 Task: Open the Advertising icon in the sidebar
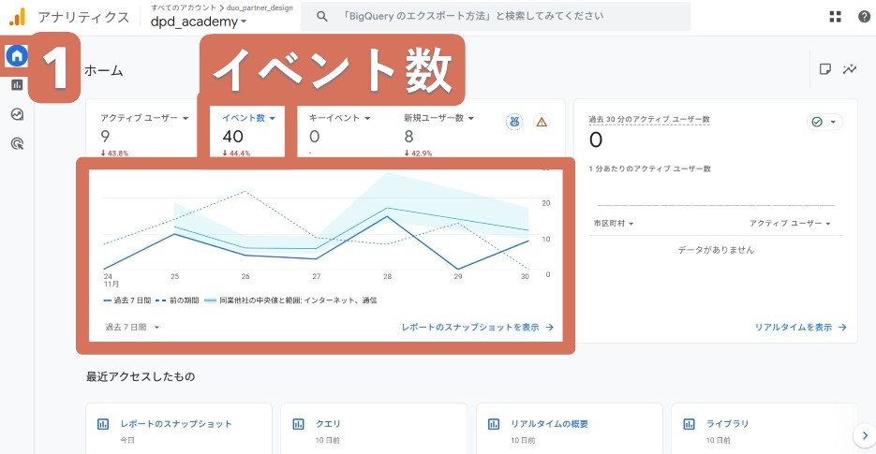click(16, 143)
